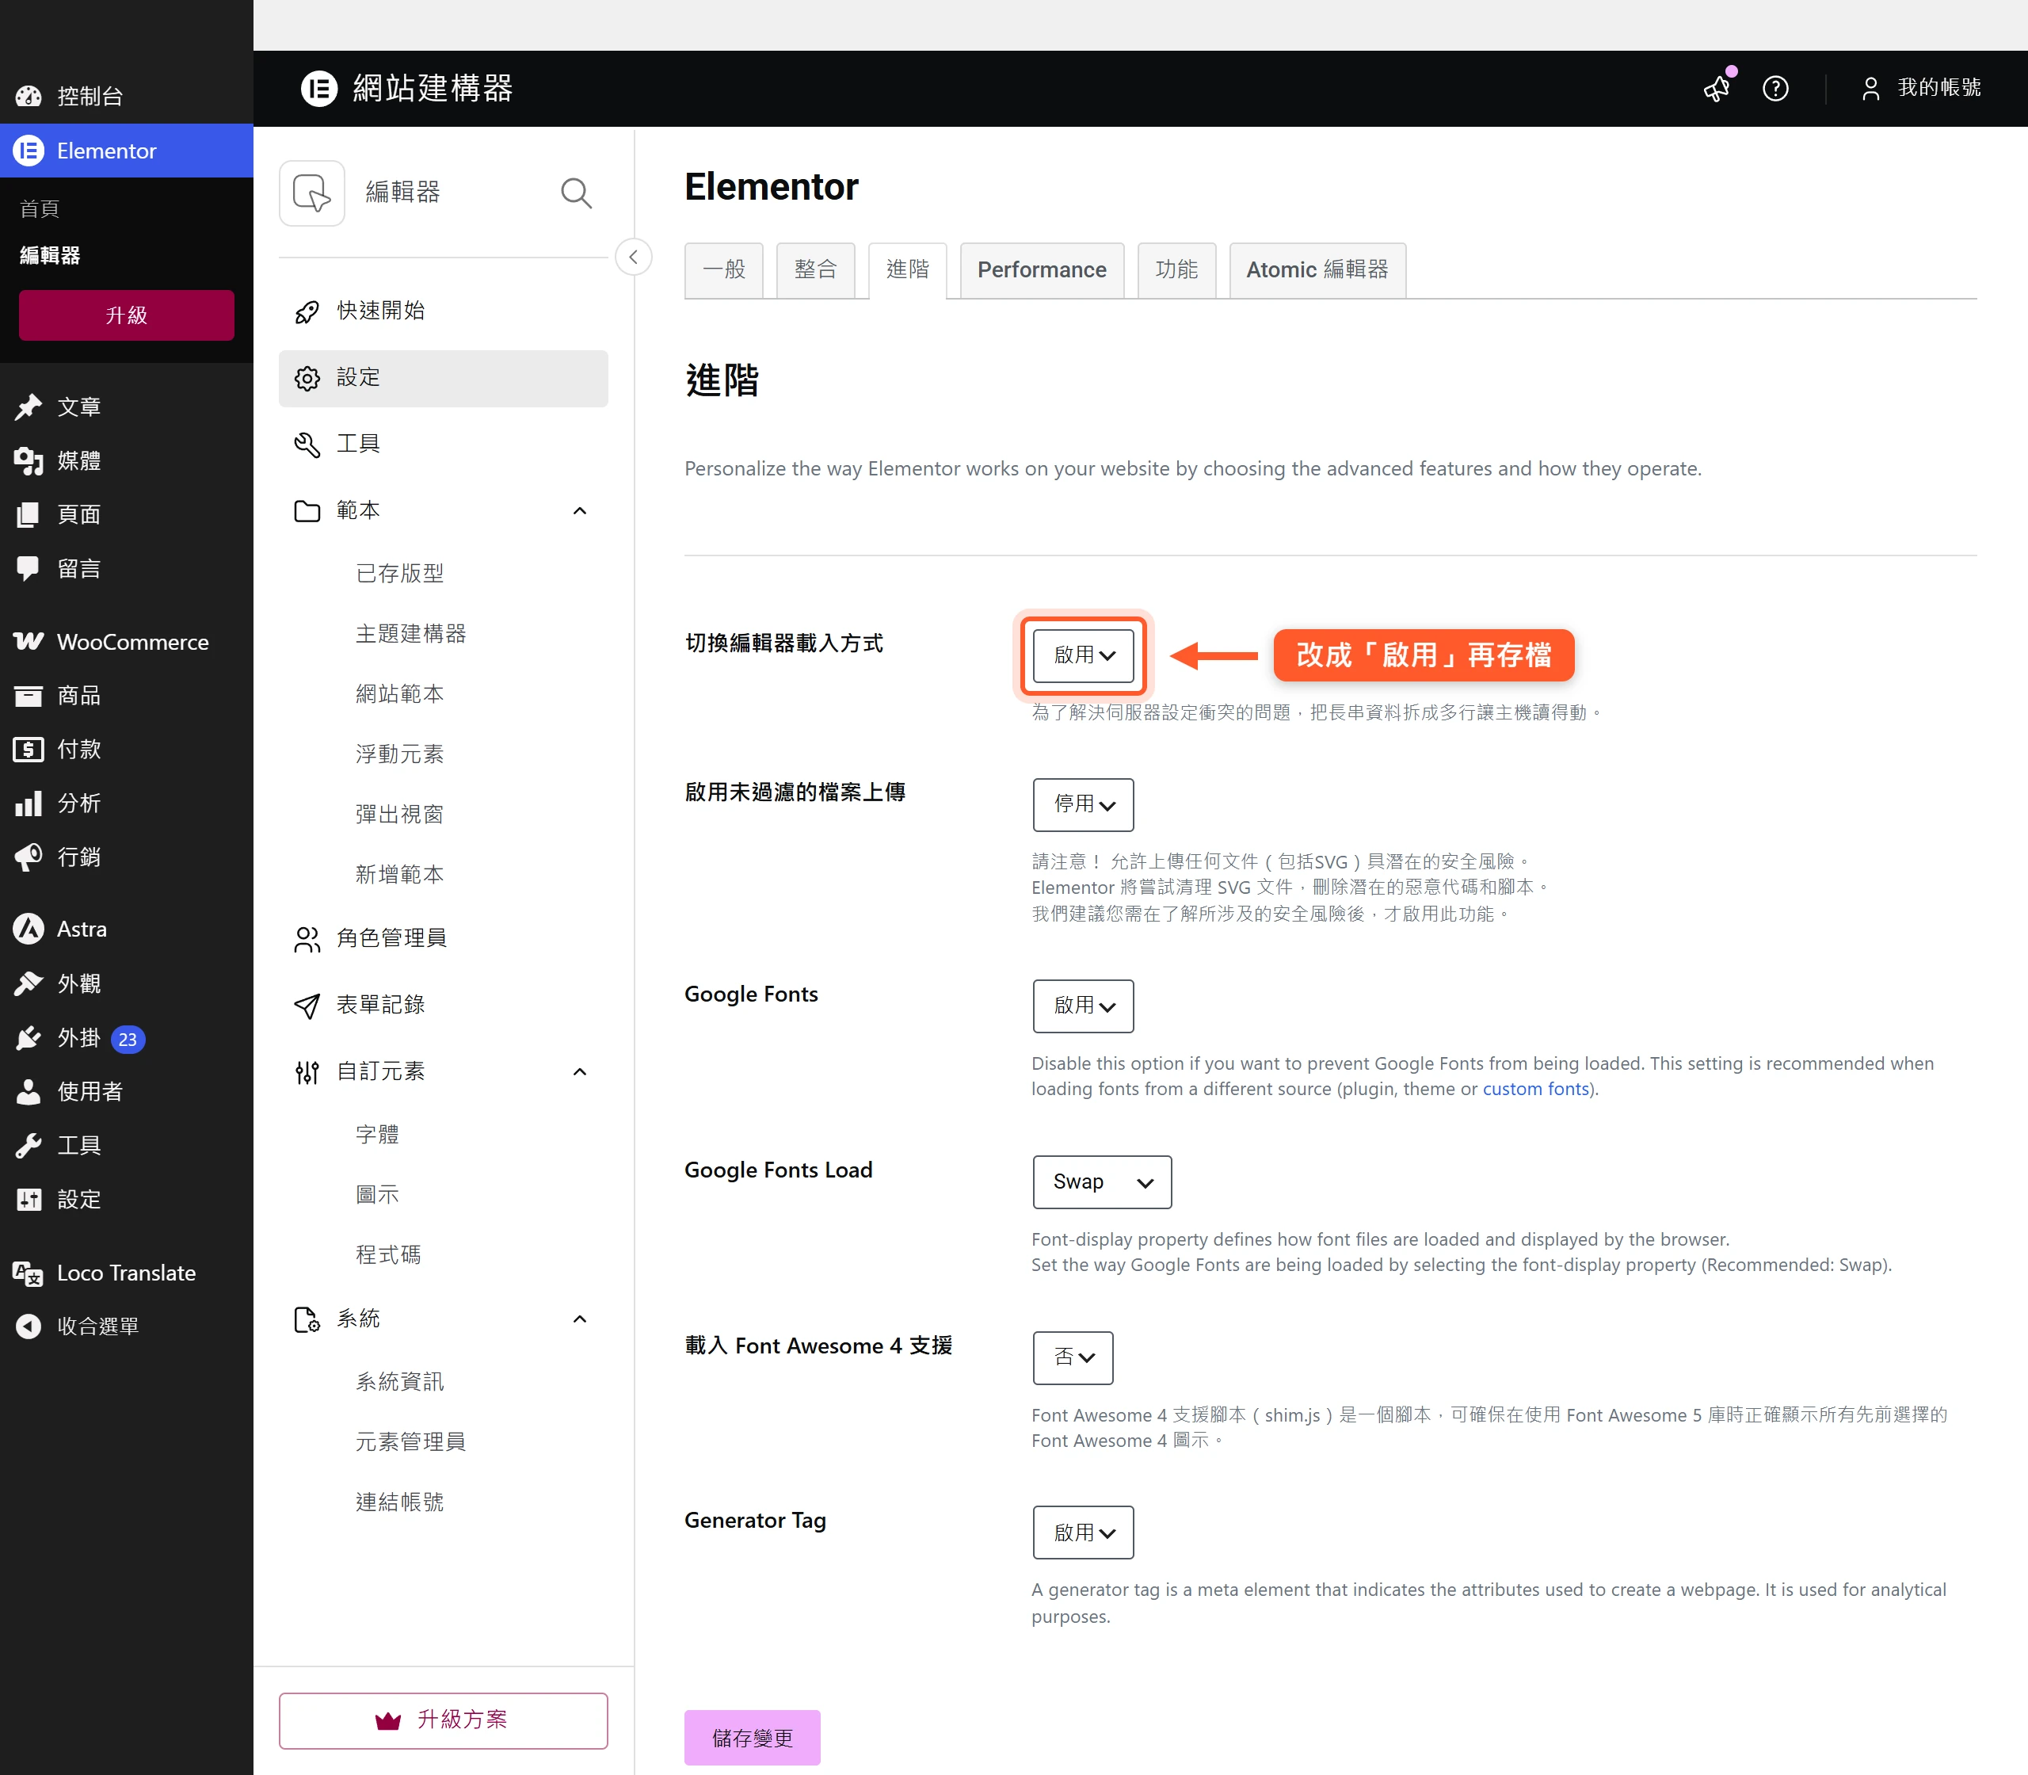Switch to the 一般 tab
This screenshot has width=2028, height=1775.
pyautogui.click(x=724, y=269)
